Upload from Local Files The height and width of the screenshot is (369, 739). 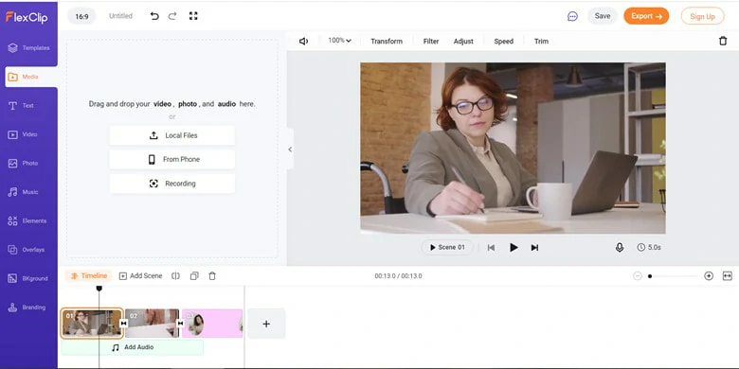(172, 135)
